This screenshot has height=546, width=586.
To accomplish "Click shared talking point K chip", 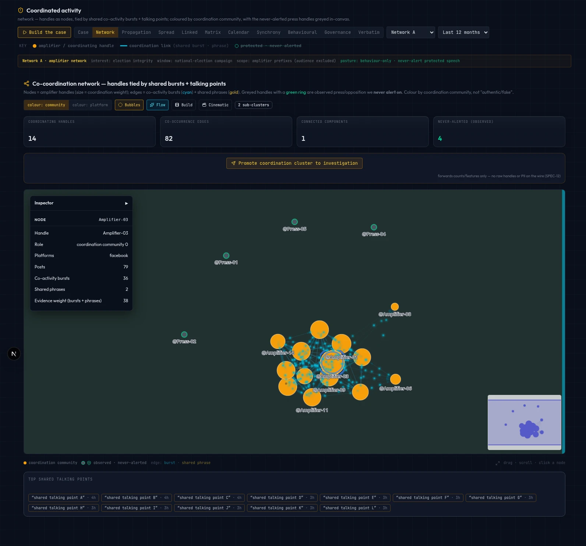I will pos(282,508).
